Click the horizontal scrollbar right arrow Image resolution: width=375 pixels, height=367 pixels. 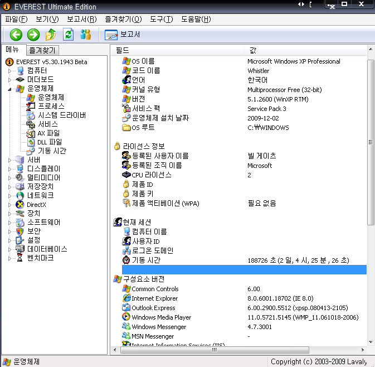(363, 350)
